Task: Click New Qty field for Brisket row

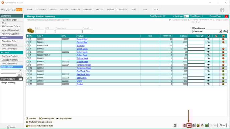Action: (x=196, y=84)
